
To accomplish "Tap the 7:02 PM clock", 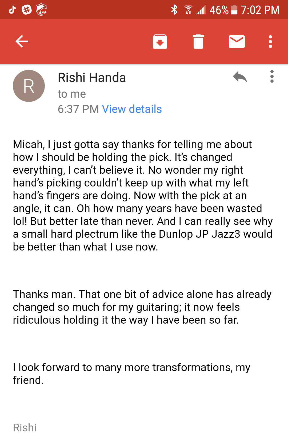I will [x=260, y=10].
